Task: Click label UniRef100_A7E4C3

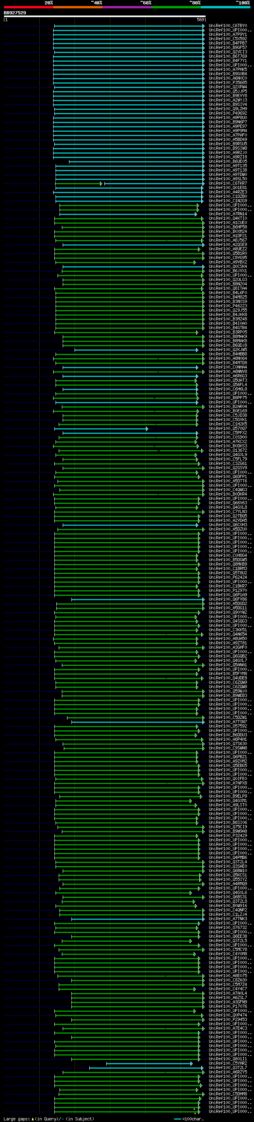Action: (228, 1028)
